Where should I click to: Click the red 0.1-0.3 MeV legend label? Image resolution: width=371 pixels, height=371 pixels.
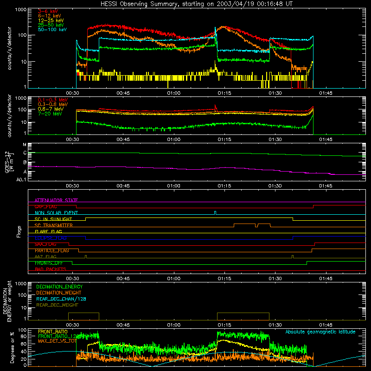53,100
